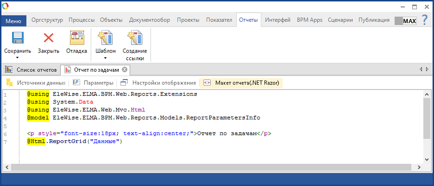This screenshot has width=434, height=186.
Task: Open the help question mark icon
Action: tap(424, 20)
